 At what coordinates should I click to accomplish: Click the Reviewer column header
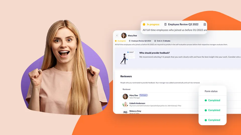pos(127,89)
